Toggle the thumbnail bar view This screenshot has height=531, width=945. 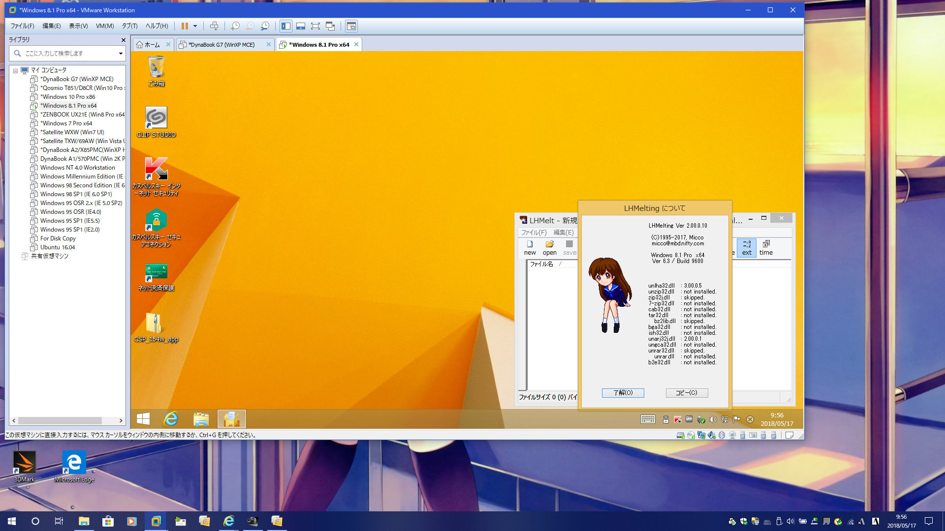(x=301, y=26)
